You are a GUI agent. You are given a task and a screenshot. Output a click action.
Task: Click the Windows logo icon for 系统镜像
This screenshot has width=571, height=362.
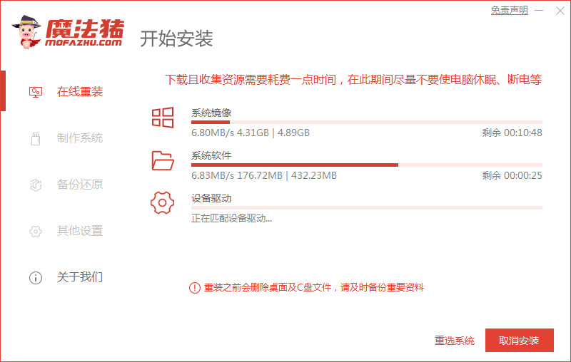click(163, 118)
